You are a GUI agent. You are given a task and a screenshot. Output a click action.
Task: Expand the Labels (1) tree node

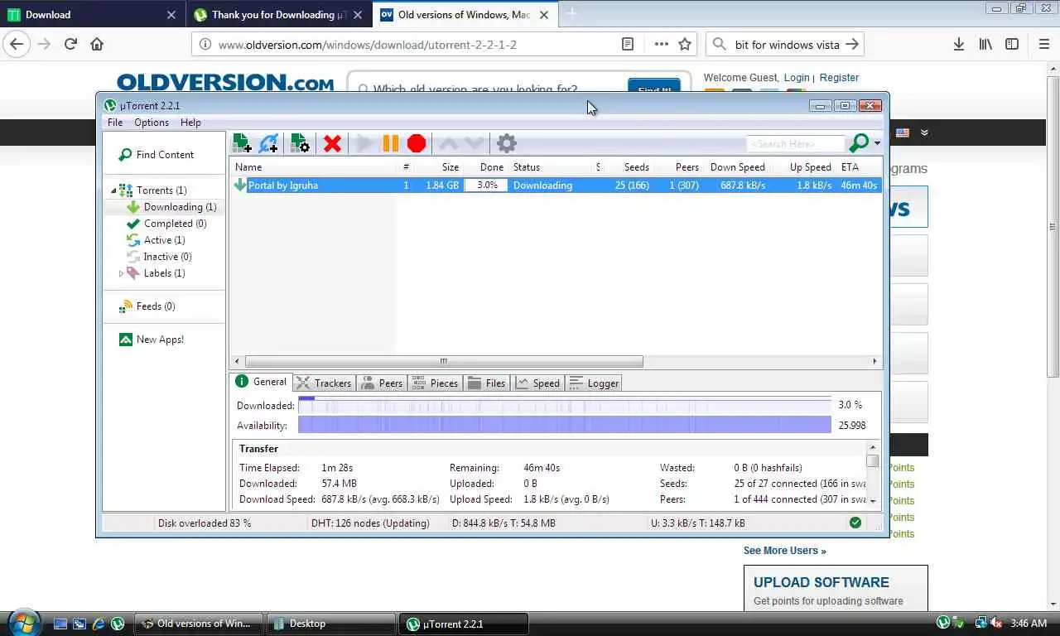click(121, 273)
